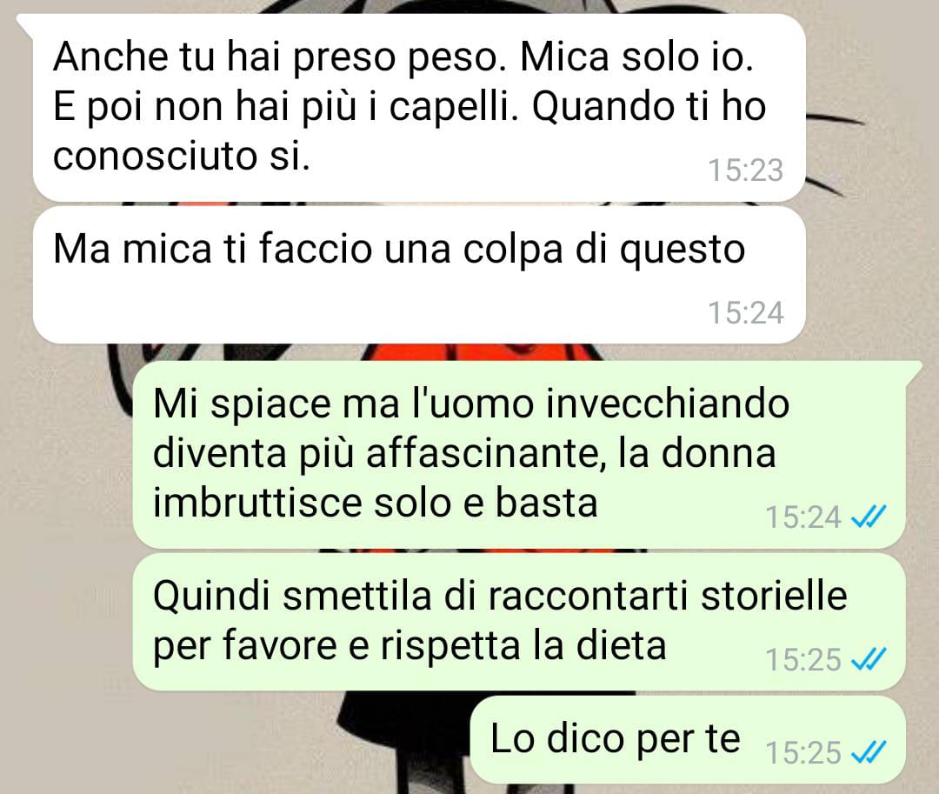Tap the 'Lo dico per te' message bubble

pos(688,740)
